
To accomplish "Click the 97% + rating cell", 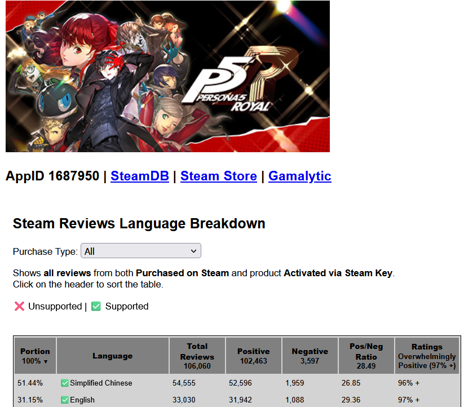I will (x=427, y=400).
